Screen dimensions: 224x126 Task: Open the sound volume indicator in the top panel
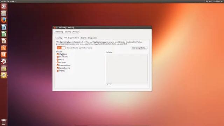[x=210, y=1]
